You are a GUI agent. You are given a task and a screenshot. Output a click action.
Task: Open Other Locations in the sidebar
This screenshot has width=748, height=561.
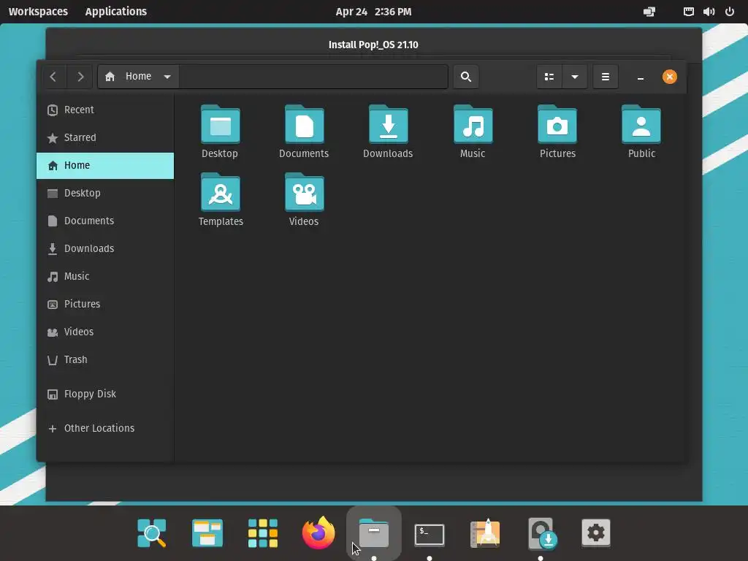pyautogui.click(x=105, y=428)
